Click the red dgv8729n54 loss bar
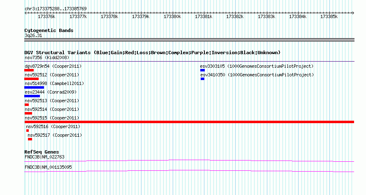 tap(29, 70)
